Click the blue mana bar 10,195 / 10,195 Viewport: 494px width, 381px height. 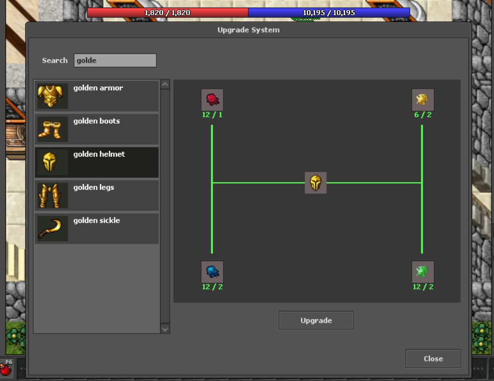click(329, 13)
